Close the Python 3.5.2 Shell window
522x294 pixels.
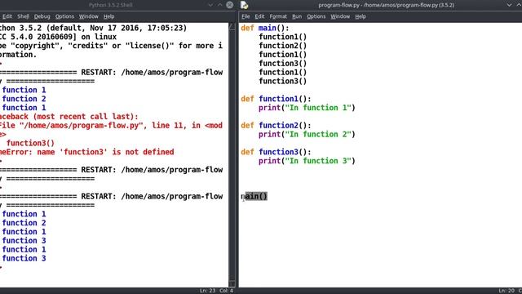click(x=230, y=5)
